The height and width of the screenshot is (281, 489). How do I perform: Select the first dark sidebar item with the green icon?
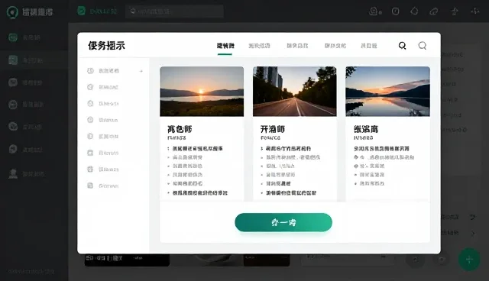click(34, 37)
